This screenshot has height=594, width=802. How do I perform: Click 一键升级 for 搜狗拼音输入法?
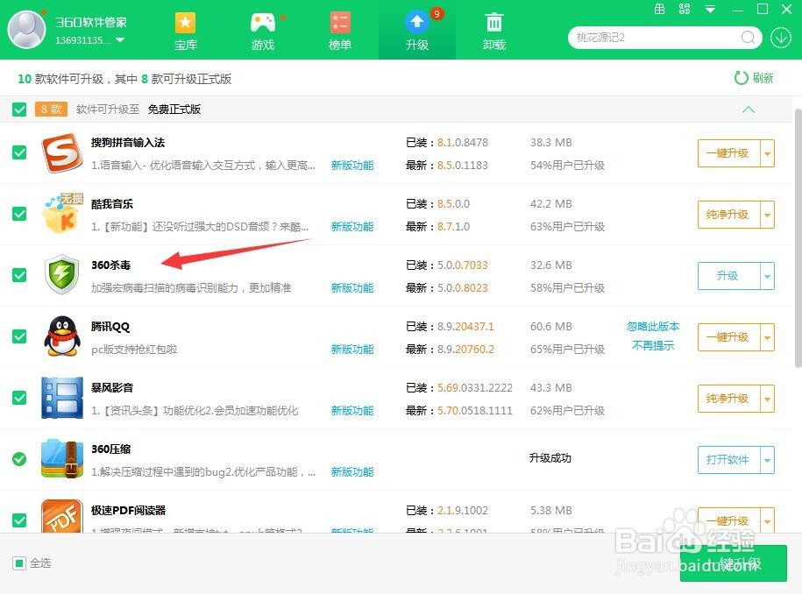[x=728, y=152]
